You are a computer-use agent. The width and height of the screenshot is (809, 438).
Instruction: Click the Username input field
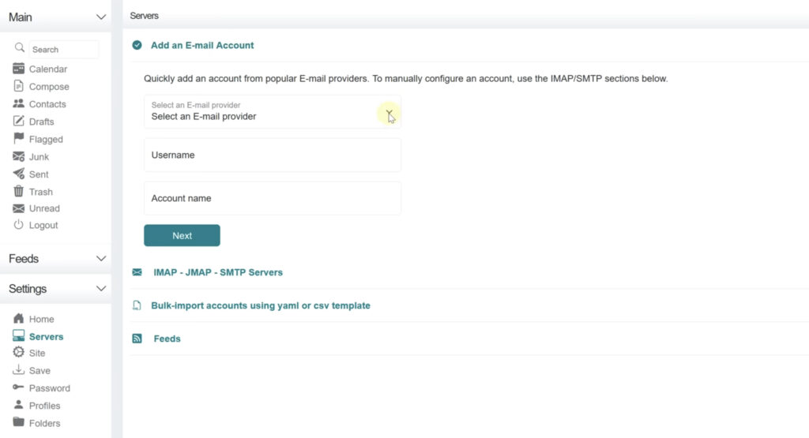click(272, 155)
